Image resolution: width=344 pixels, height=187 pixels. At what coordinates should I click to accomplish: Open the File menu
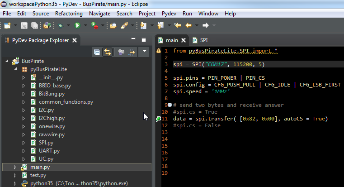click(x=7, y=14)
